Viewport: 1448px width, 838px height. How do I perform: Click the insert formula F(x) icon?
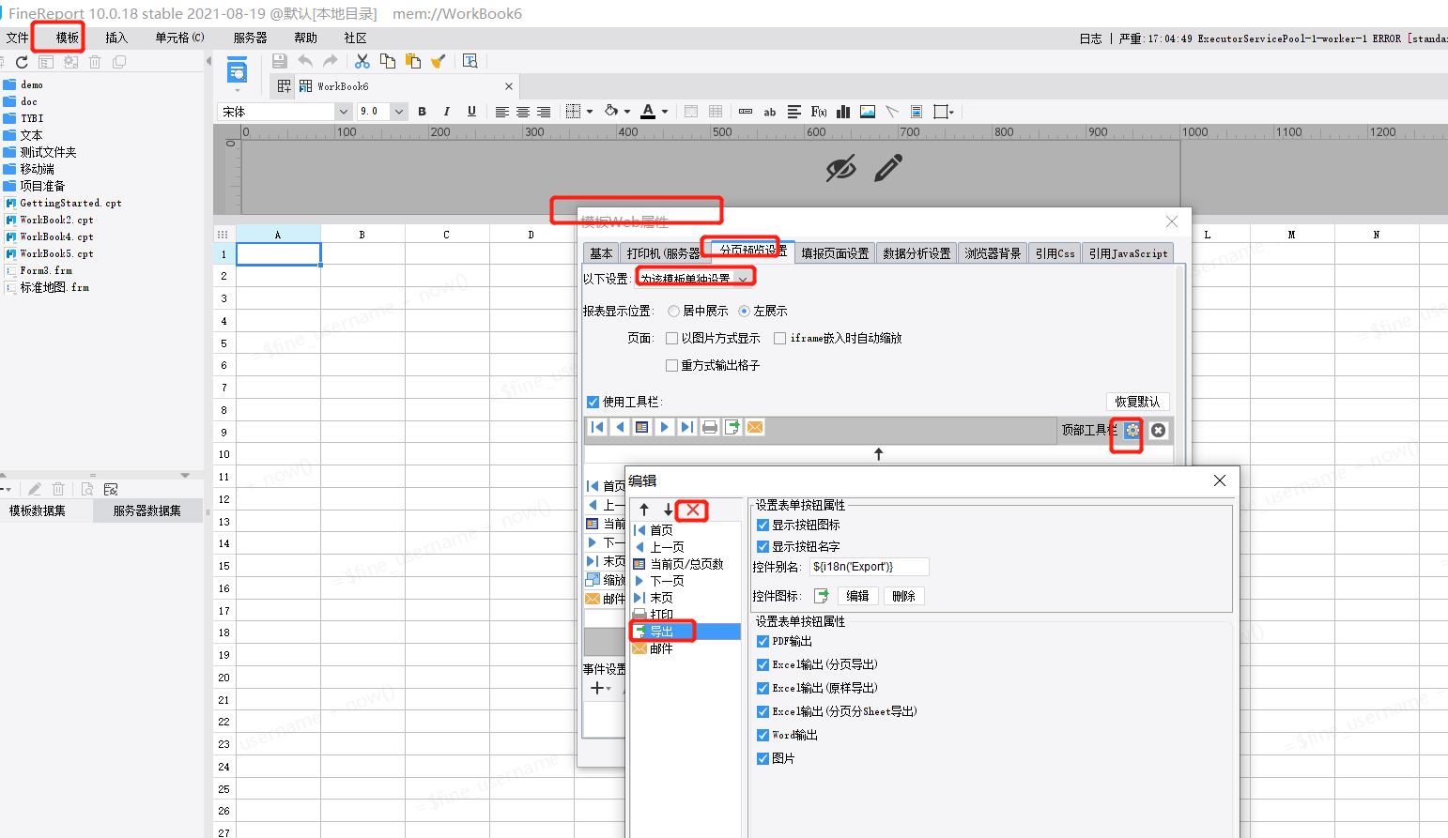(819, 112)
